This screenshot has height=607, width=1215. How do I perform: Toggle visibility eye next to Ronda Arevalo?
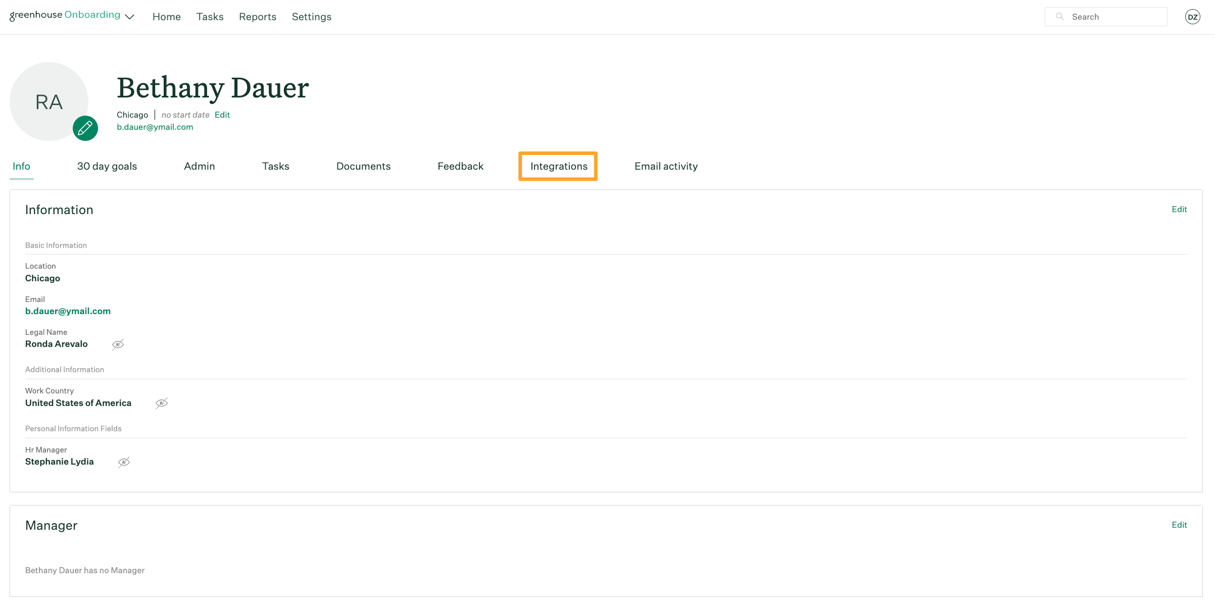point(118,344)
